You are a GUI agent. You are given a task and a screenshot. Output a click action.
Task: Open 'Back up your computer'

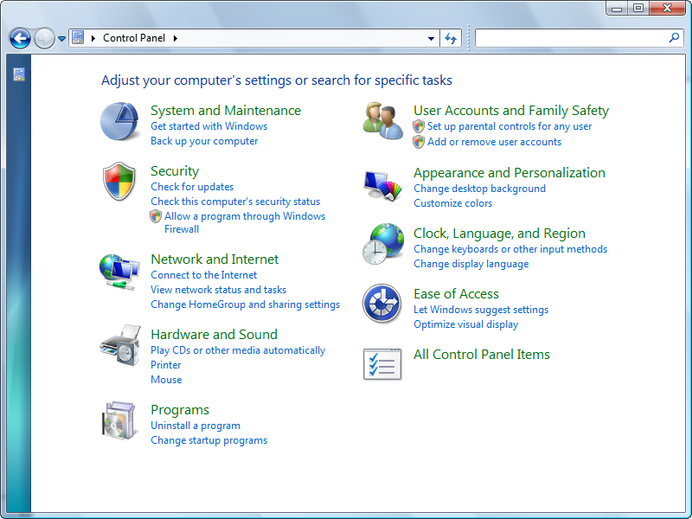pos(204,140)
